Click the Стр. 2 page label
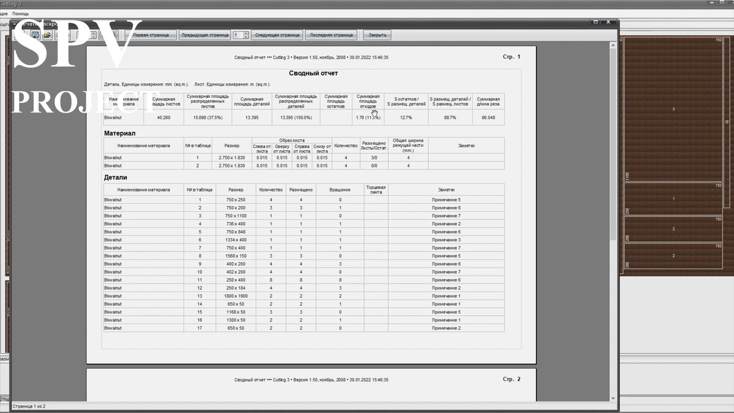The height and width of the screenshot is (413, 734). click(511, 379)
